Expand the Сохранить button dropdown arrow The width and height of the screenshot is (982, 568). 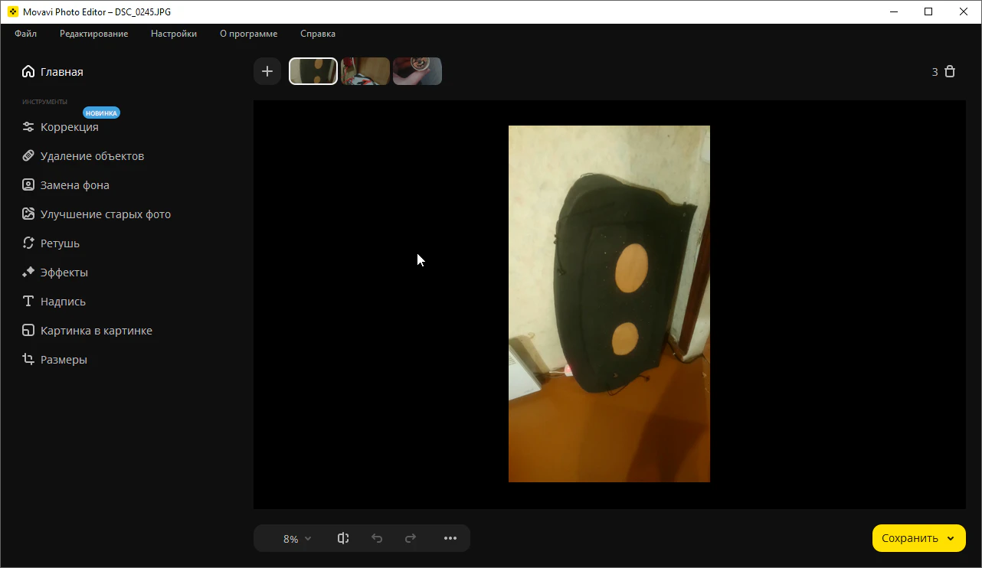point(951,538)
